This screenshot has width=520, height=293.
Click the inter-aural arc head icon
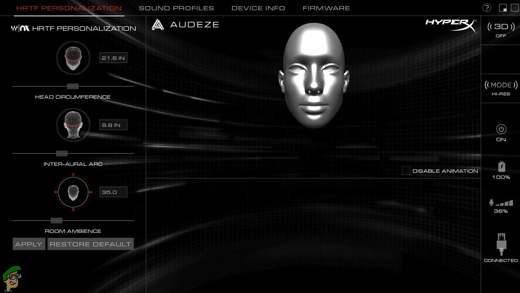(73, 125)
